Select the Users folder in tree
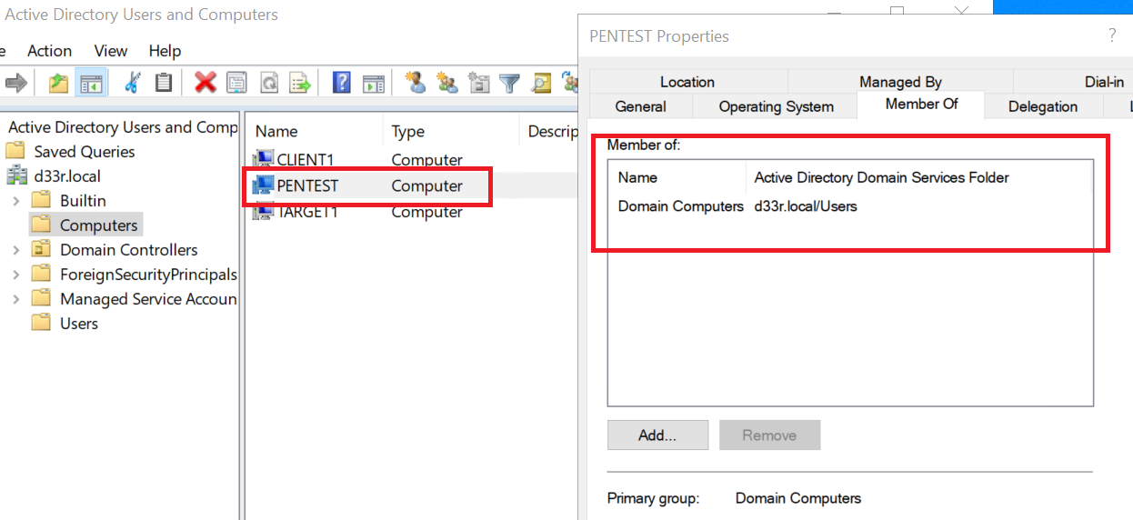 [78, 324]
